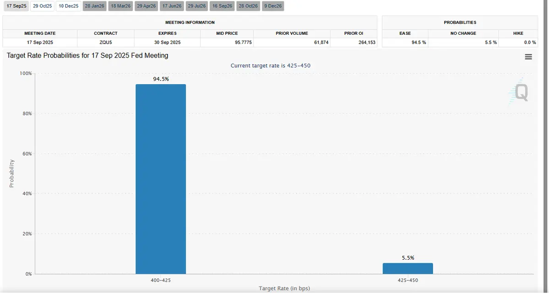Click the PRIOR OI column header
The width and height of the screenshot is (549, 294).
tap(354, 33)
